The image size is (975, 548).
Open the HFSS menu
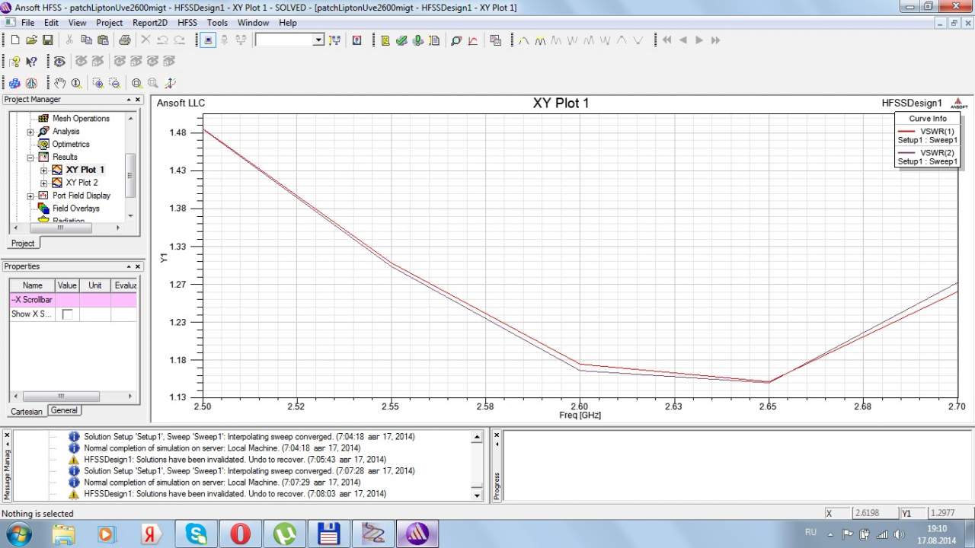coord(187,23)
